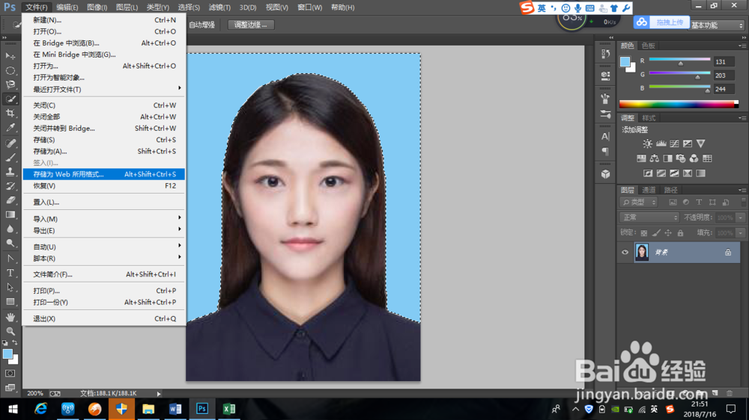Toggle pixel layer filter
Screen dimensions: 749x420
[x=673, y=203]
